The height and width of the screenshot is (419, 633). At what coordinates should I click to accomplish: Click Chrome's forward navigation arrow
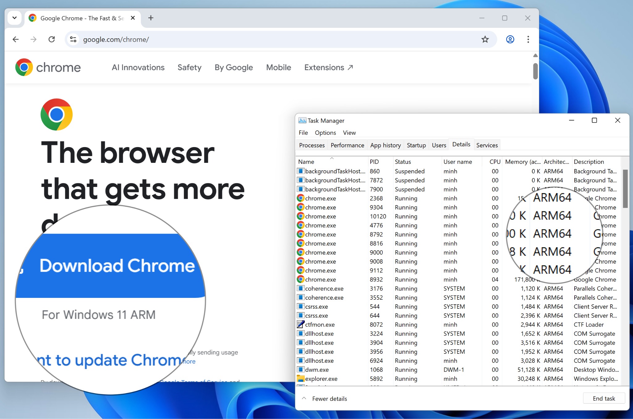coord(34,39)
